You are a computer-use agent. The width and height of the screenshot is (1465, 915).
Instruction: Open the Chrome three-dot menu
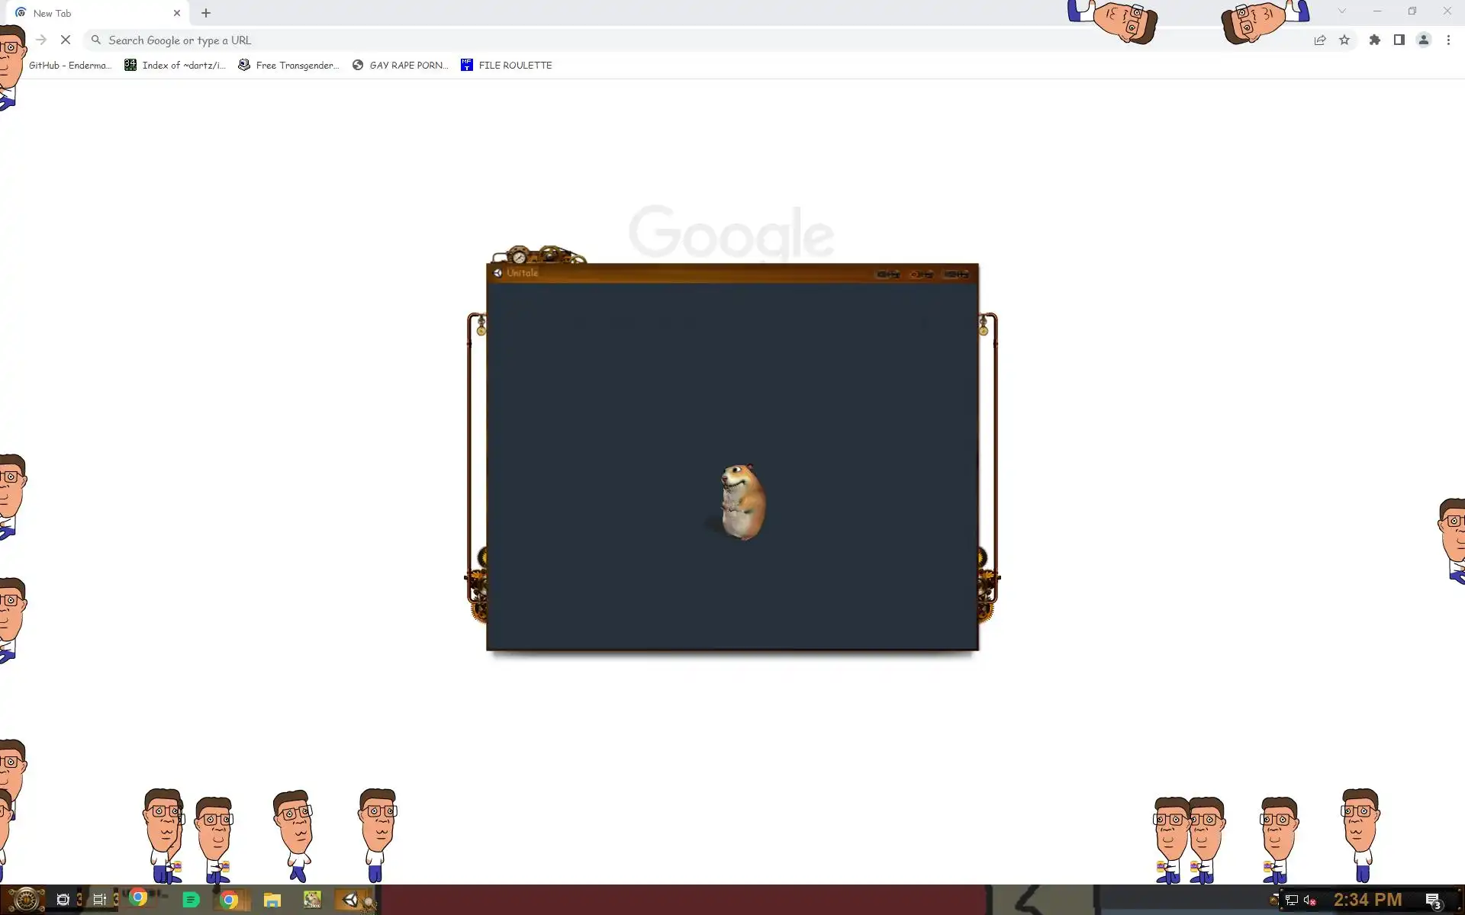point(1448,40)
